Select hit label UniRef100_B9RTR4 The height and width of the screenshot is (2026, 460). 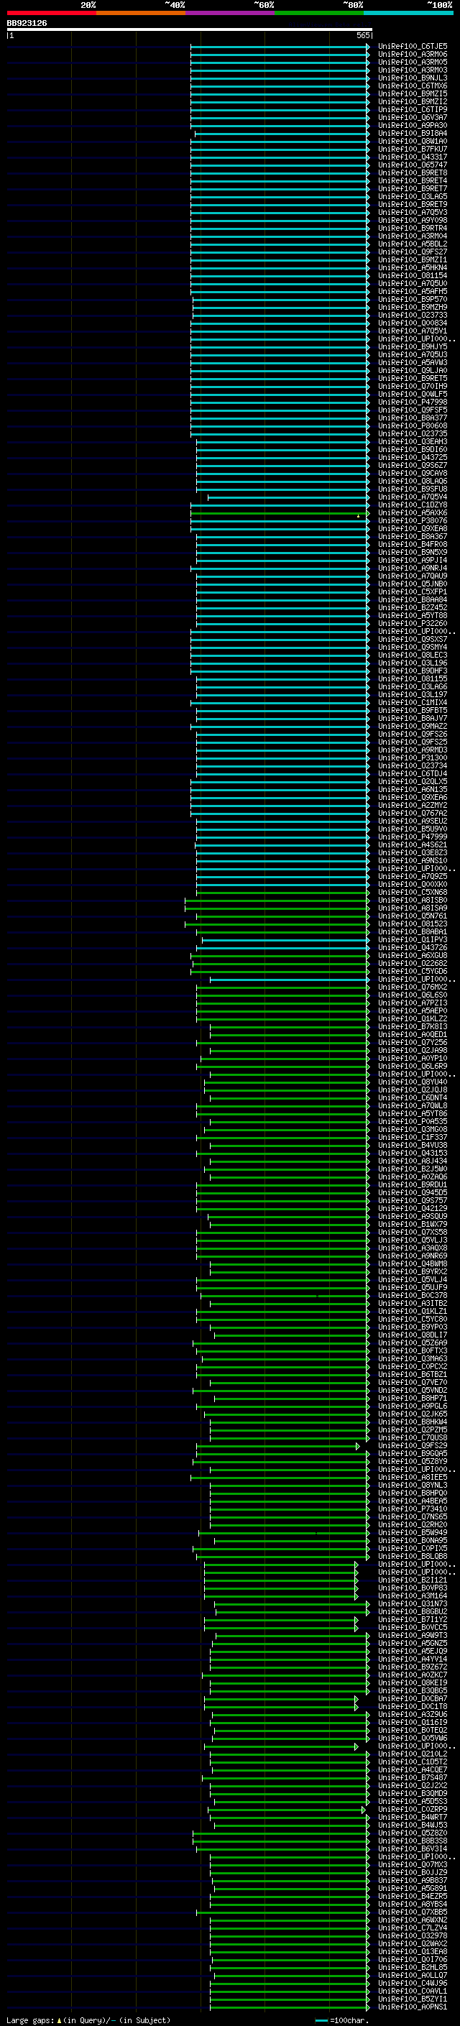(413, 228)
